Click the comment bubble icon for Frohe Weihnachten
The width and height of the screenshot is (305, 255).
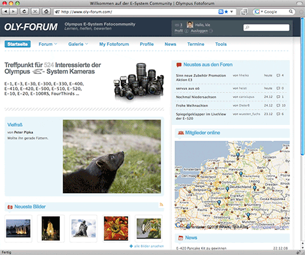click(x=278, y=105)
